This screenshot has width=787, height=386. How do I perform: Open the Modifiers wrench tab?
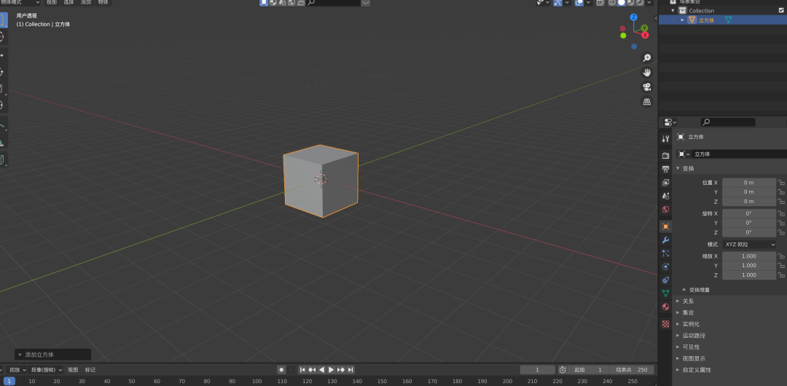point(665,240)
